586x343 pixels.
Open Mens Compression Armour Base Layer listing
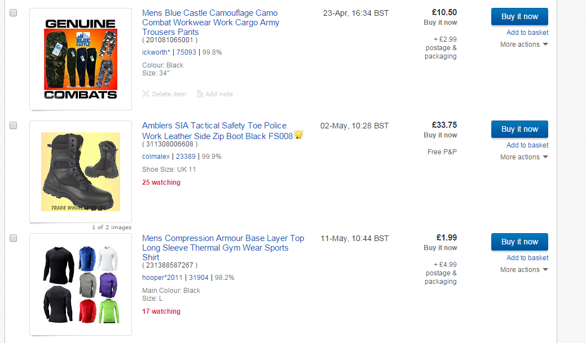(223, 248)
